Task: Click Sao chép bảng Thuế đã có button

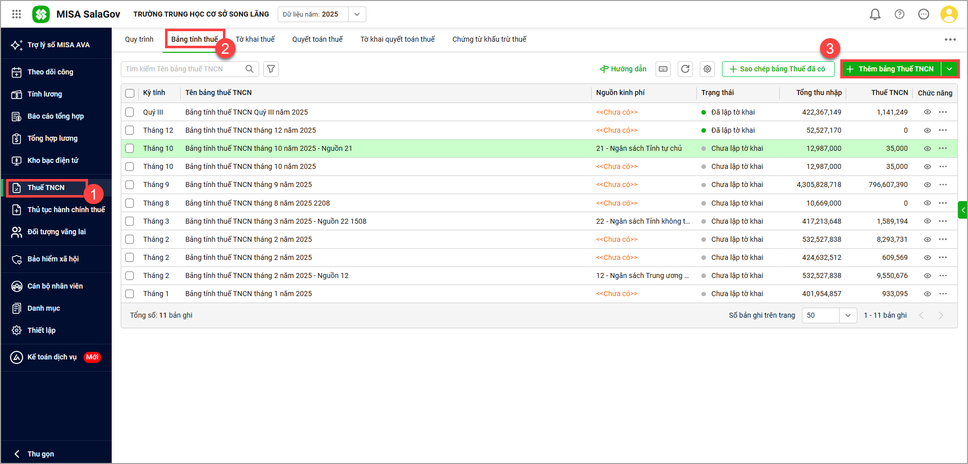Action: [777, 69]
